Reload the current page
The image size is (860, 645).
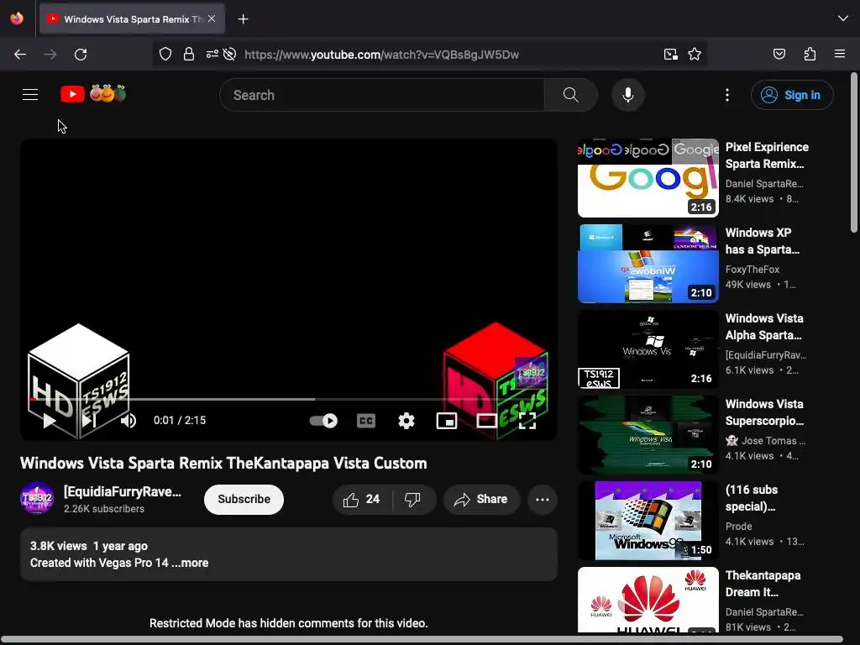point(81,55)
